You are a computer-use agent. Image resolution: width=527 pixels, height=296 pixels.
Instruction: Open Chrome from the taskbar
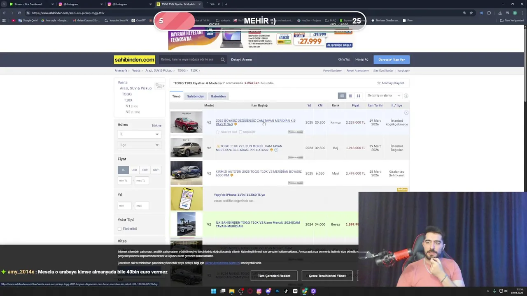pyautogui.click(x=304, y=291)
